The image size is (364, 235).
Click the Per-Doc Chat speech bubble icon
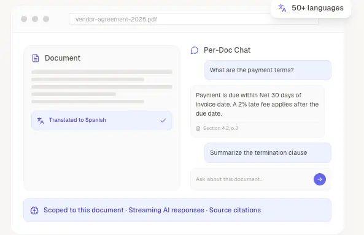[x=195, y=50]
